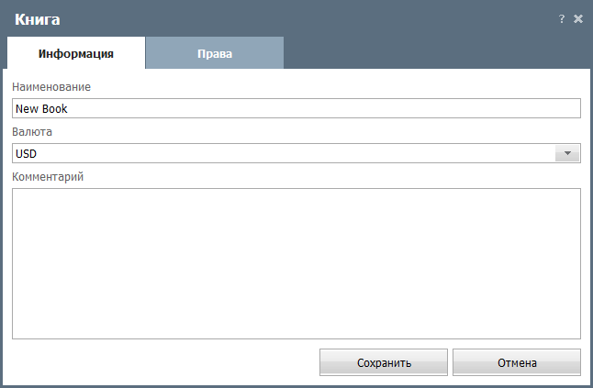This screenshot has width=593, height=388.
Task: Cancel the dialog with Отмена
Action: [517, 362]
